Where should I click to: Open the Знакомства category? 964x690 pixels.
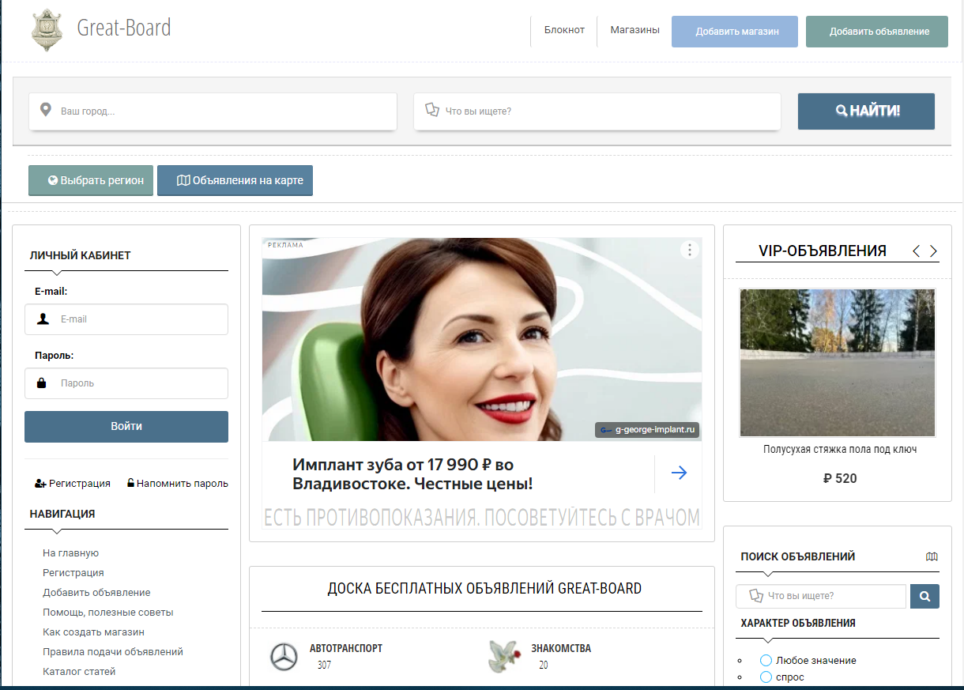click(561, 648)
